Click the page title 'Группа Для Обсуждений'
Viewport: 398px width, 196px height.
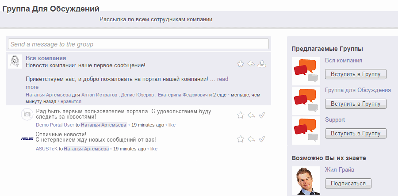pos(51,9)
